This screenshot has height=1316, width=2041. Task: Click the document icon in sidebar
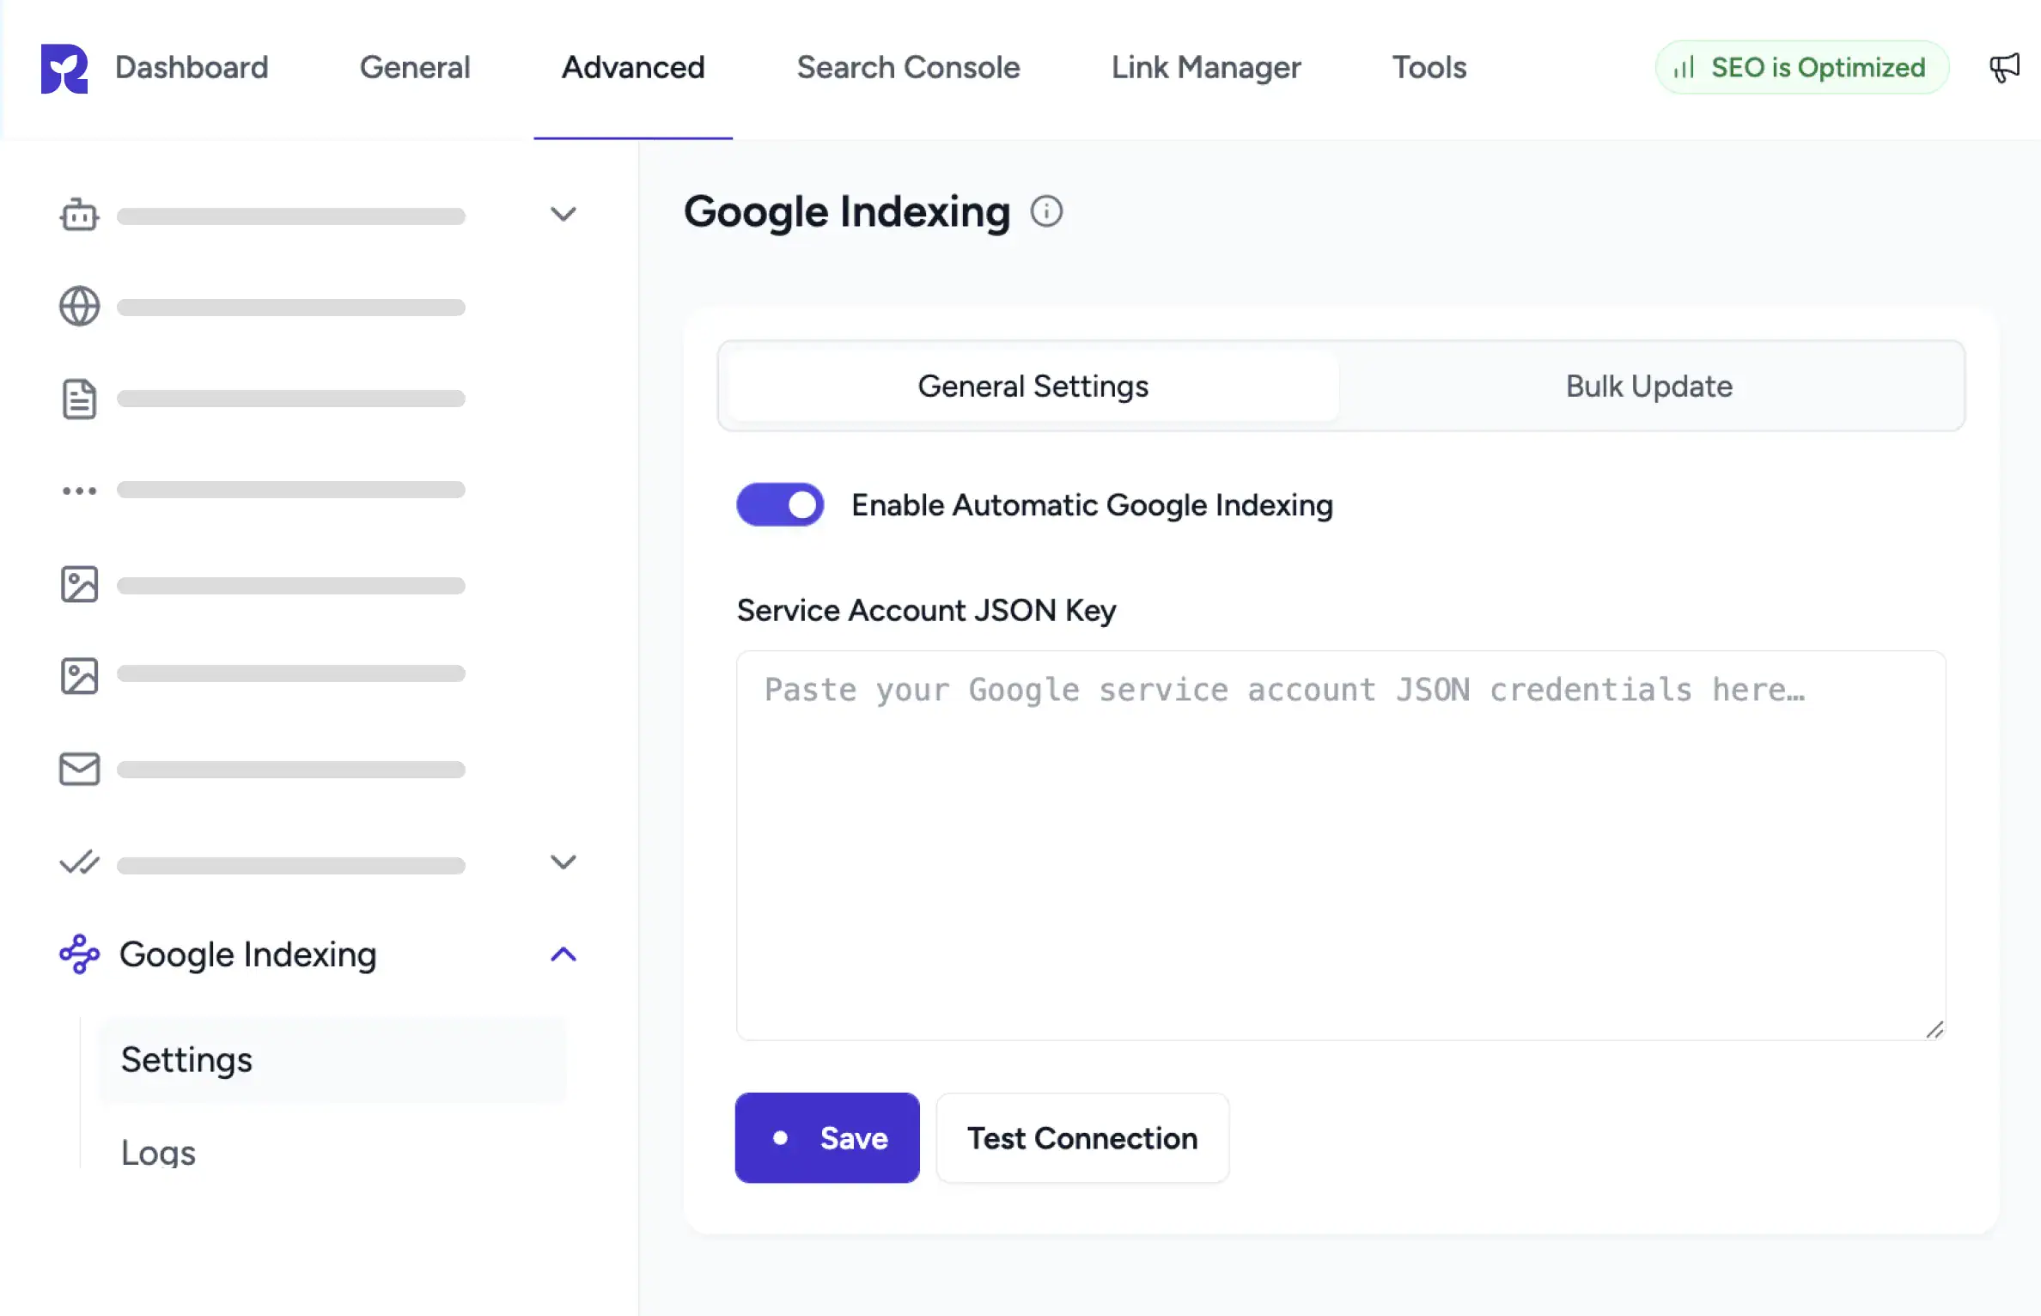(79, 399)
